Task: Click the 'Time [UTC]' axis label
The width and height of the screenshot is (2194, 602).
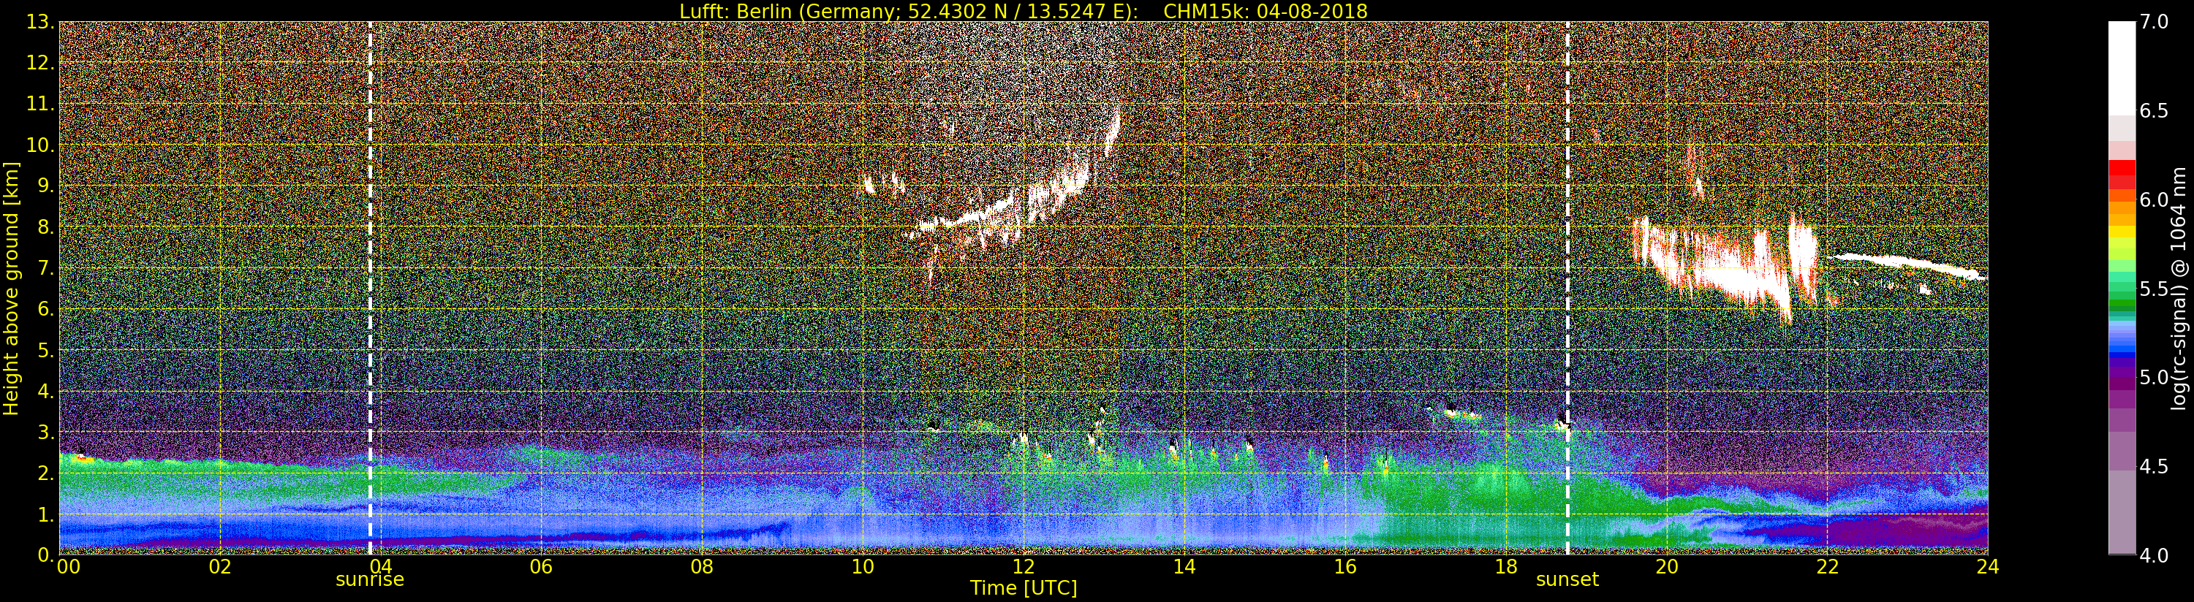Action: click(x=1023, y=588)
